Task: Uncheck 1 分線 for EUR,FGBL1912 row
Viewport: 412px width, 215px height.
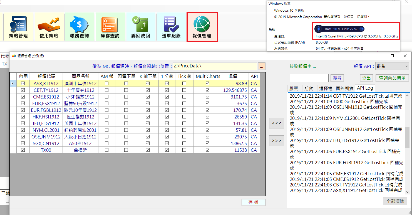Action: (x=167, y=110)
